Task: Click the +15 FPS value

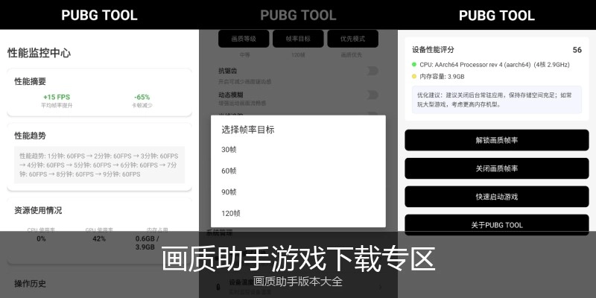Action: pos(57,98)
